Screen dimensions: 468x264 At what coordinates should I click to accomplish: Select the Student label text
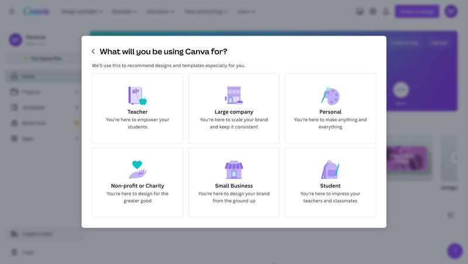coord(330,186)
